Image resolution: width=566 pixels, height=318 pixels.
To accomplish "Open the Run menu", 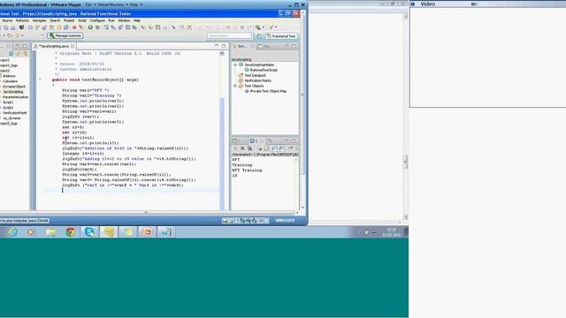I will pos(111,20).
